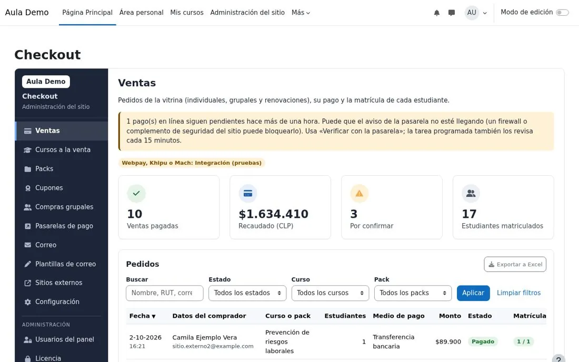Open Correo in the sidebar
579x362 pixels.
pos(62,245)
